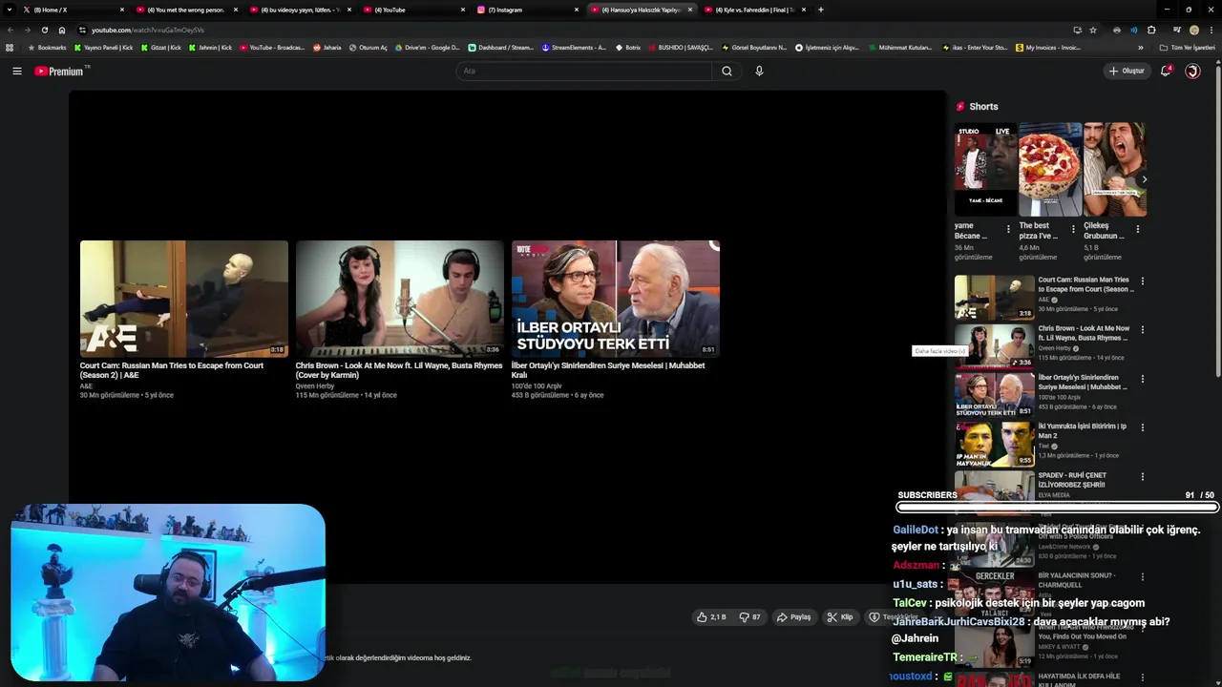Bookmark this page with the star icon
The image size is (1222, 687).
[x=1093, y=30]
